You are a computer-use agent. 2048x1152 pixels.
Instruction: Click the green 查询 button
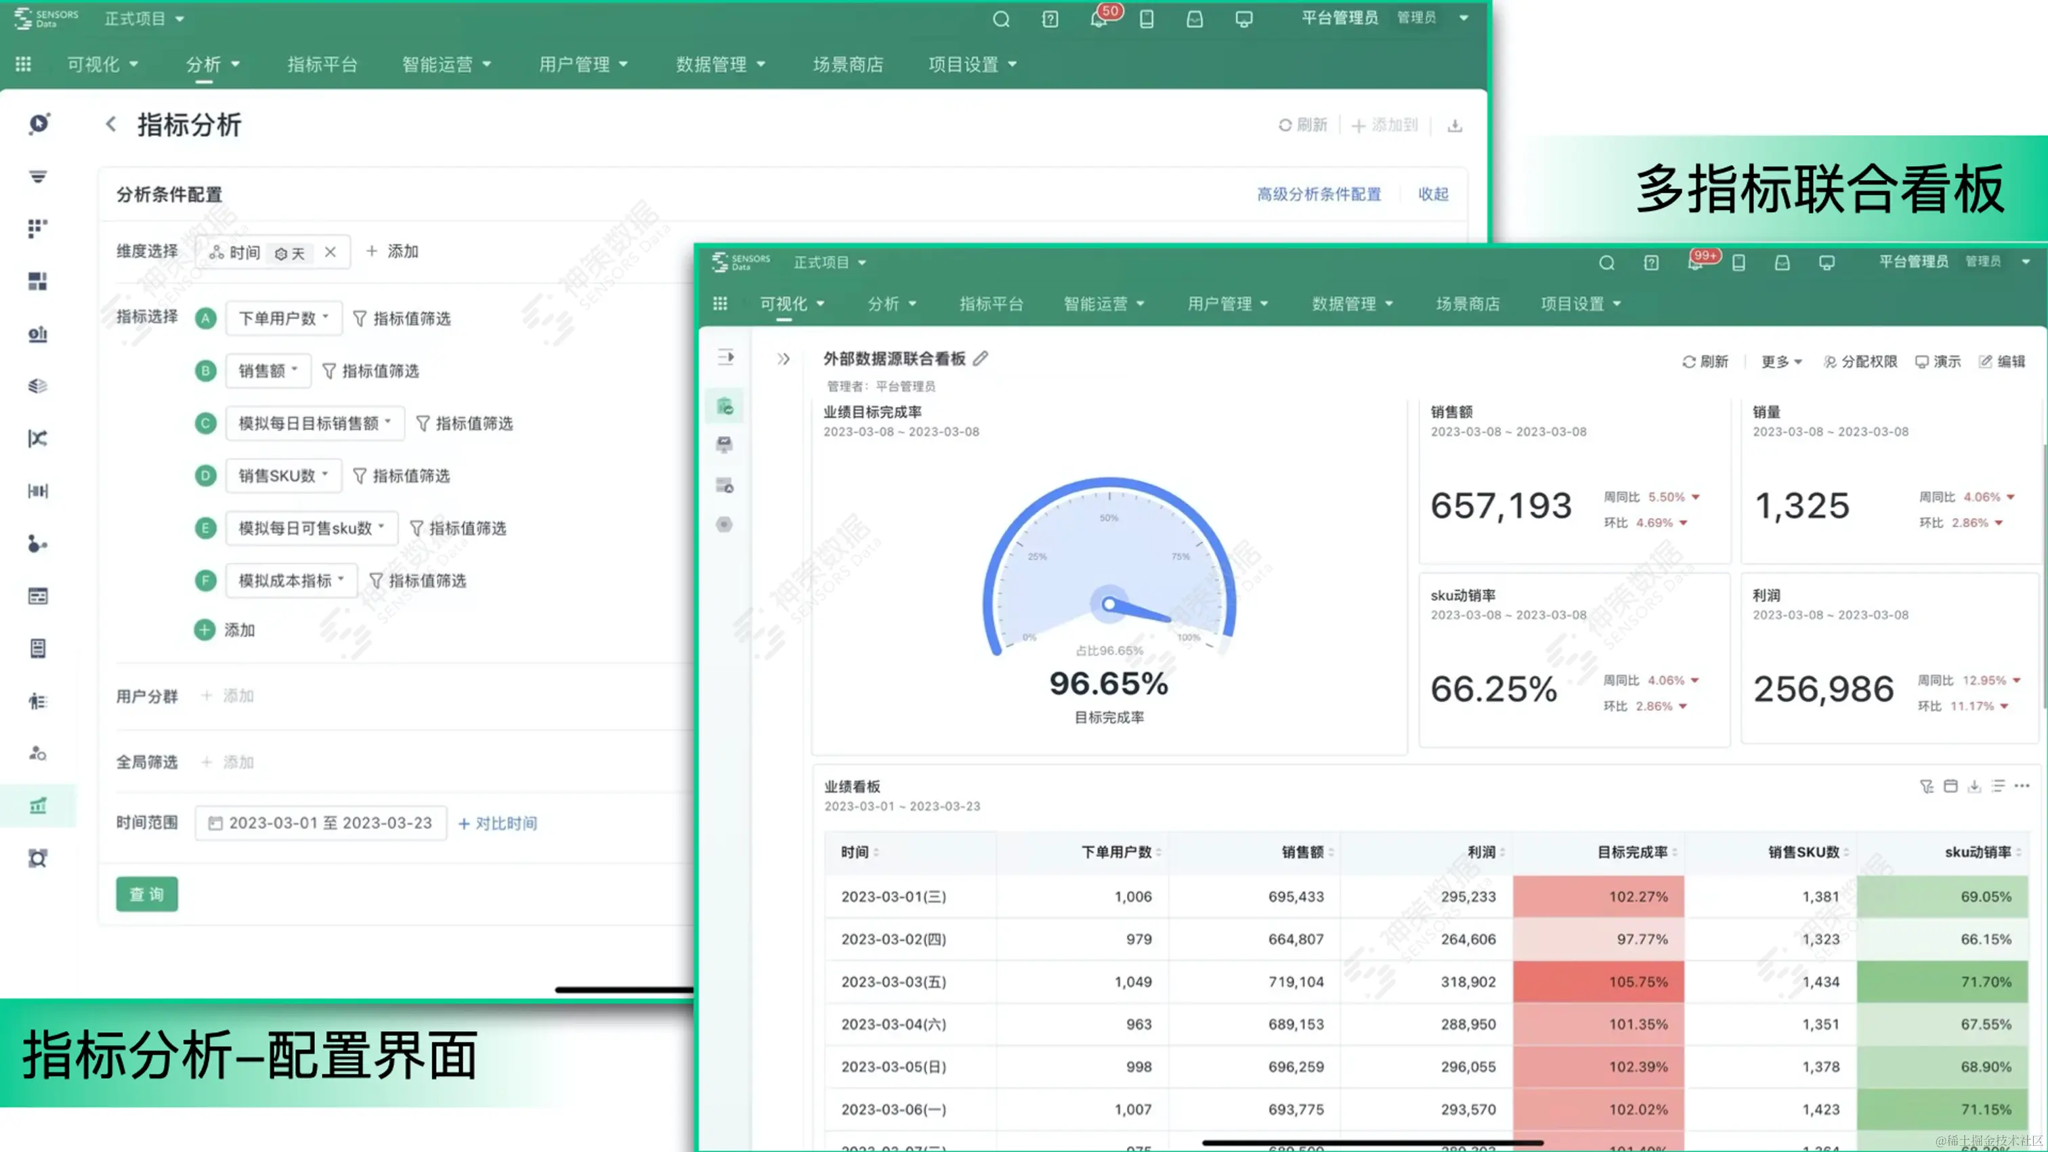[x=146, y=895]
